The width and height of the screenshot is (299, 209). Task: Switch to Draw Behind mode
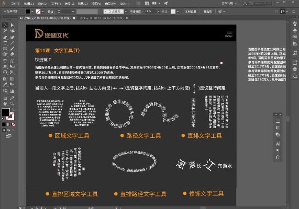(x=8, y=130)
